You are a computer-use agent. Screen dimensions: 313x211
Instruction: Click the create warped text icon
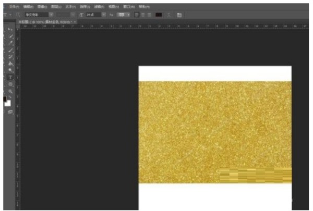(x=168, y=15)
